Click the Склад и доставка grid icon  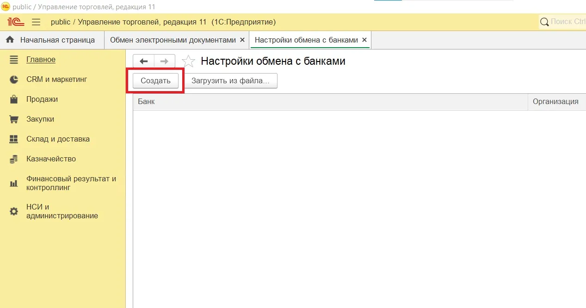pyautogui.click(x=14, y=139)
